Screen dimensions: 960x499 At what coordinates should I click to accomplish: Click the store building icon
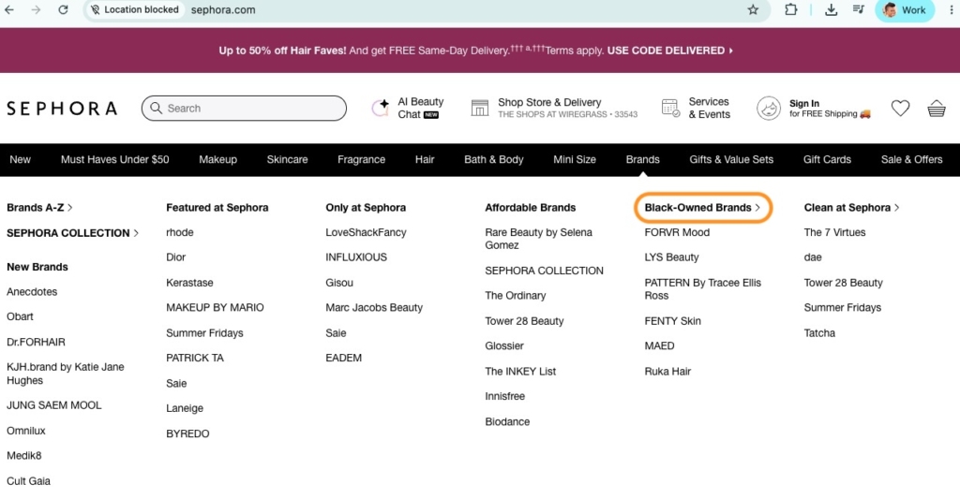coord(479,109)
